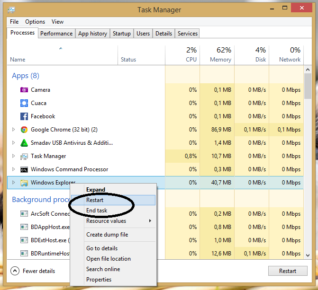Select the Processes tab
This screenshot has height=290, width=318.
tap(23, 33)
